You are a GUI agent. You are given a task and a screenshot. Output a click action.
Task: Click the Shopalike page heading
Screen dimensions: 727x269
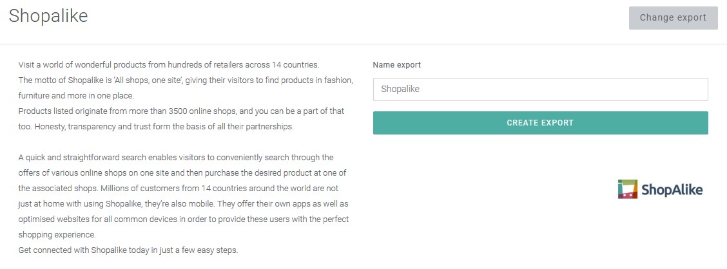click(48, 16)
